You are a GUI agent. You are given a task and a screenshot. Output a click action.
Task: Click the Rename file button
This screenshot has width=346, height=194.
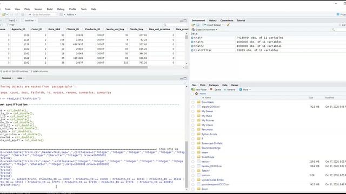tap(229, 90)
